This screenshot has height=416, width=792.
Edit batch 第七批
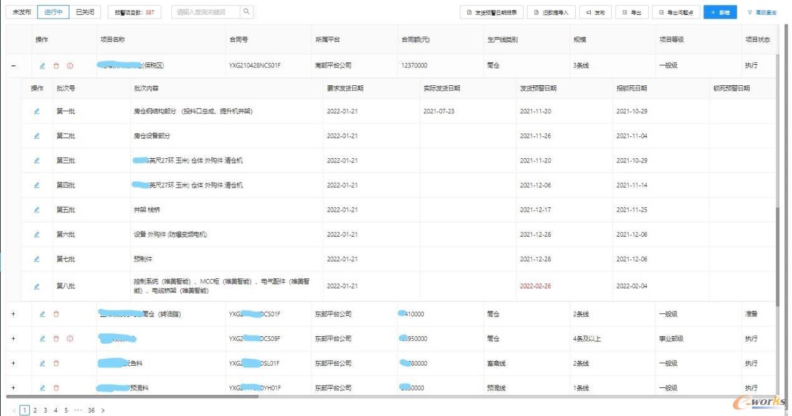37,259
